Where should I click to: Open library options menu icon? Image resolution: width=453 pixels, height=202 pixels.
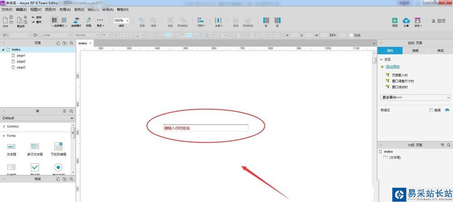(65, 111)
